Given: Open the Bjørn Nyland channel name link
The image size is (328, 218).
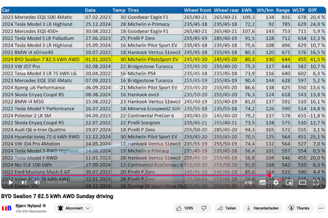Looking at the screenshot, I should coord(28,206).
